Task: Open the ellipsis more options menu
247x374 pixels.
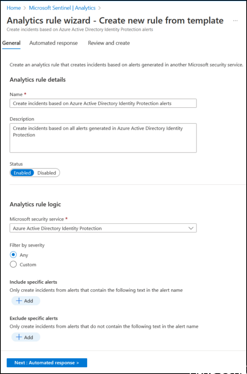Action: coord(235,21)
